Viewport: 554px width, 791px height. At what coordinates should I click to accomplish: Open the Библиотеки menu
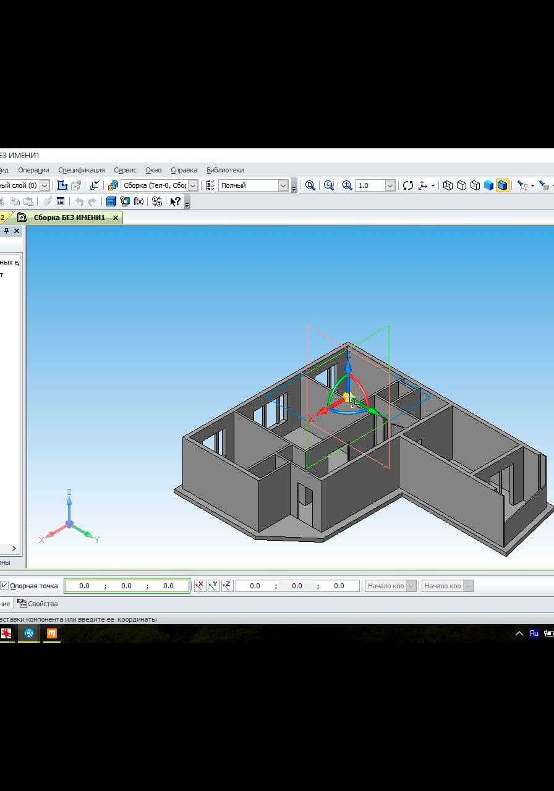point(225,170)
